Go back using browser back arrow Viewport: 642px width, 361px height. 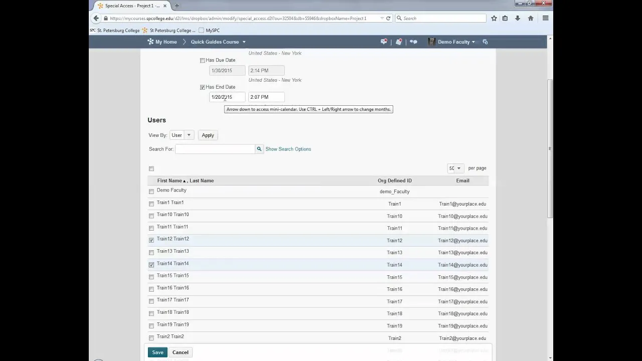pos(96,18)
